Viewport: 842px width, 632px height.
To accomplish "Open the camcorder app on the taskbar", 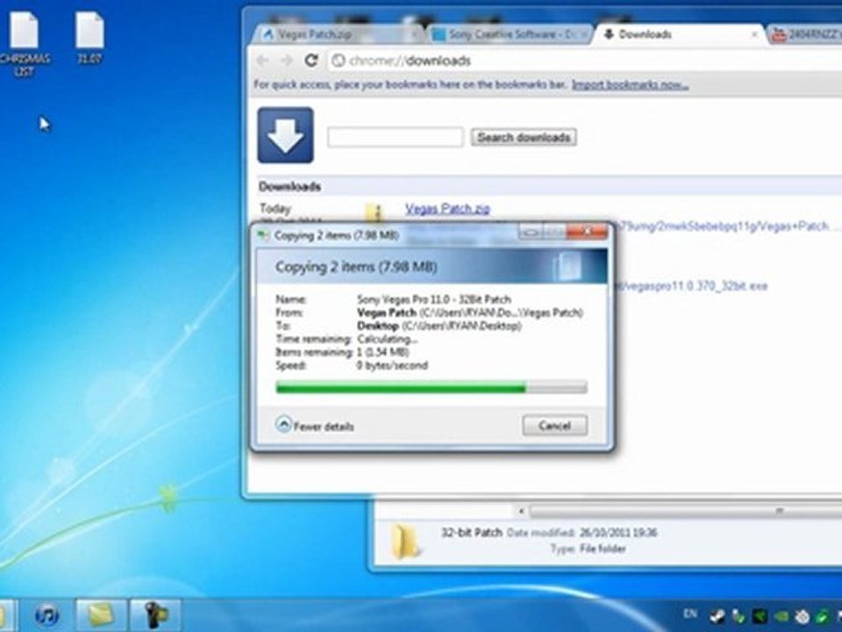I will tap(154, 614).
